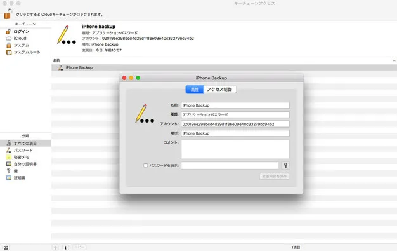Click the iPhone Backup dialog title bar text
The height and width of the screenshot is (251, 397).
[211, 78]
